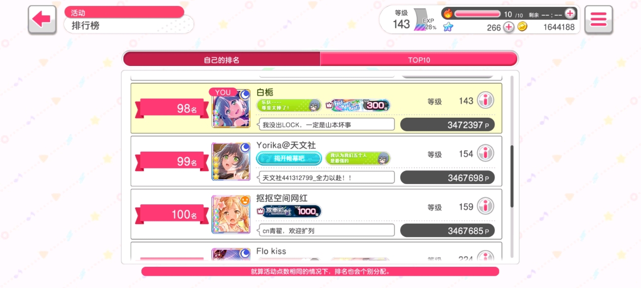
Task: Switch to the 自己的排名 tab
Action: tap(221, 60)
